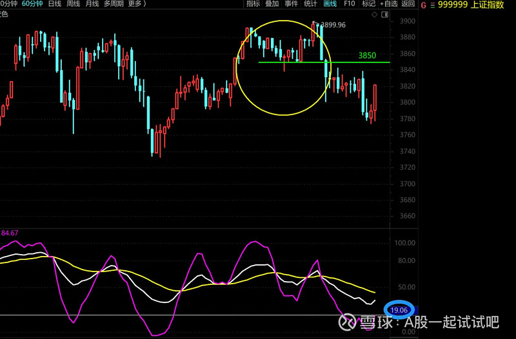Toggle the 画线 drawing tool
516x339 pixels.
(330, 4)
